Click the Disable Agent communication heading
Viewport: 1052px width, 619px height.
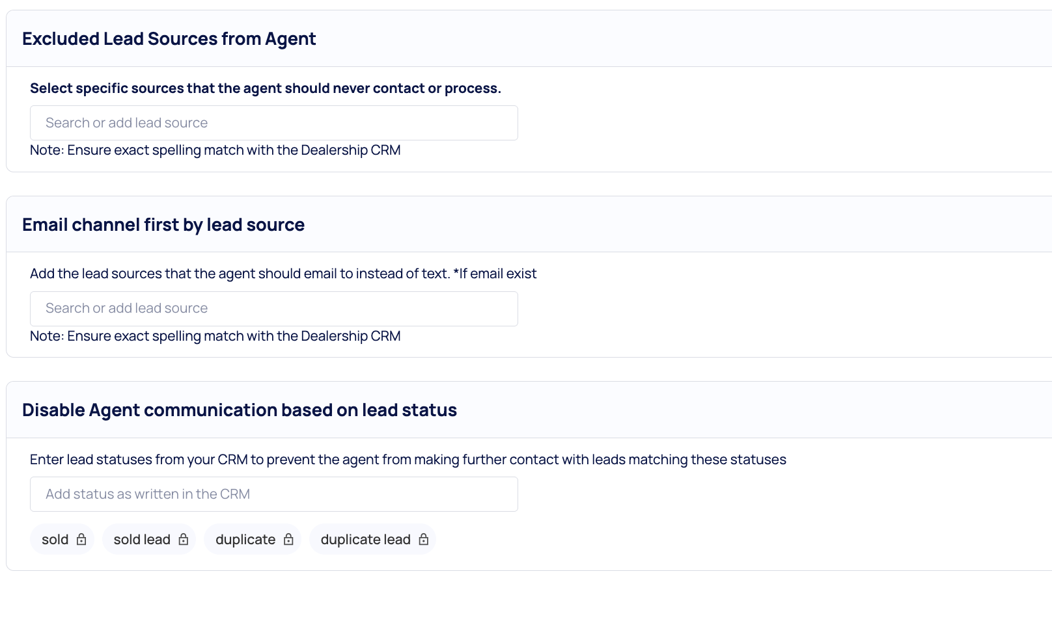[240, 410]
